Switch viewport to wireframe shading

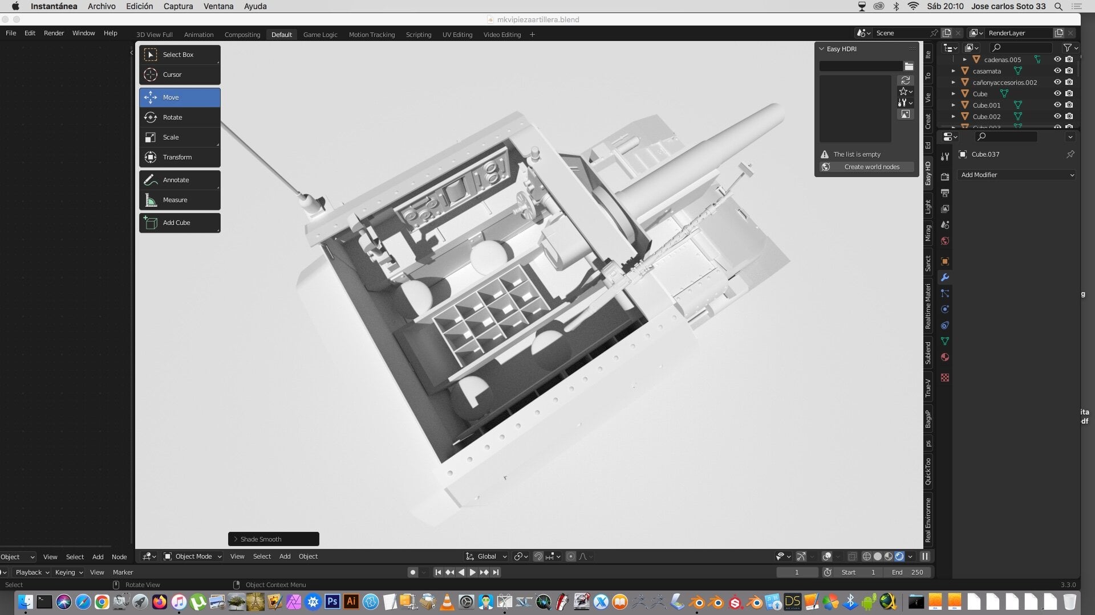coord(867,556)
